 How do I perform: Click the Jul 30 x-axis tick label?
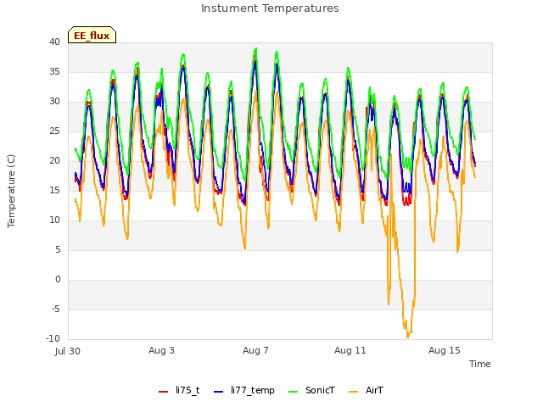click(x=68, y=351)
